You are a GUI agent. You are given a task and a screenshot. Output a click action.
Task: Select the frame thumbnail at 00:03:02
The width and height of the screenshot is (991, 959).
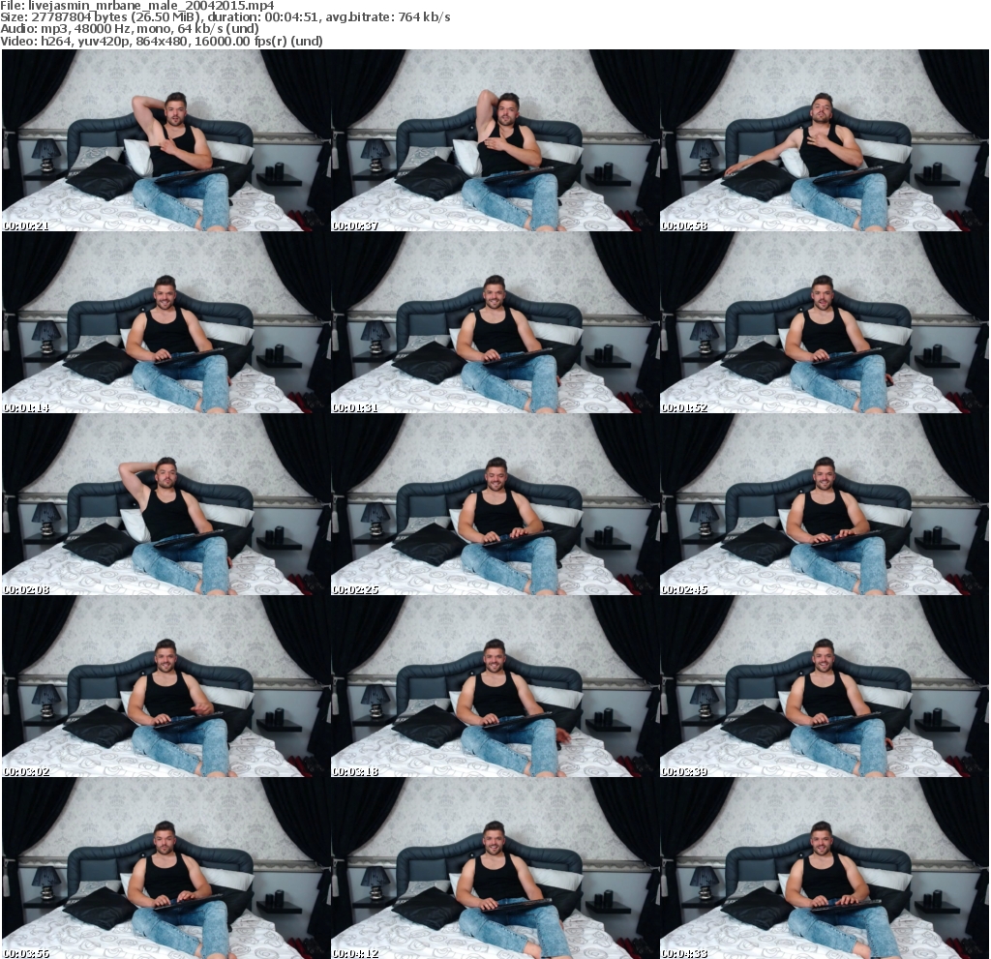tap(166, 686)
